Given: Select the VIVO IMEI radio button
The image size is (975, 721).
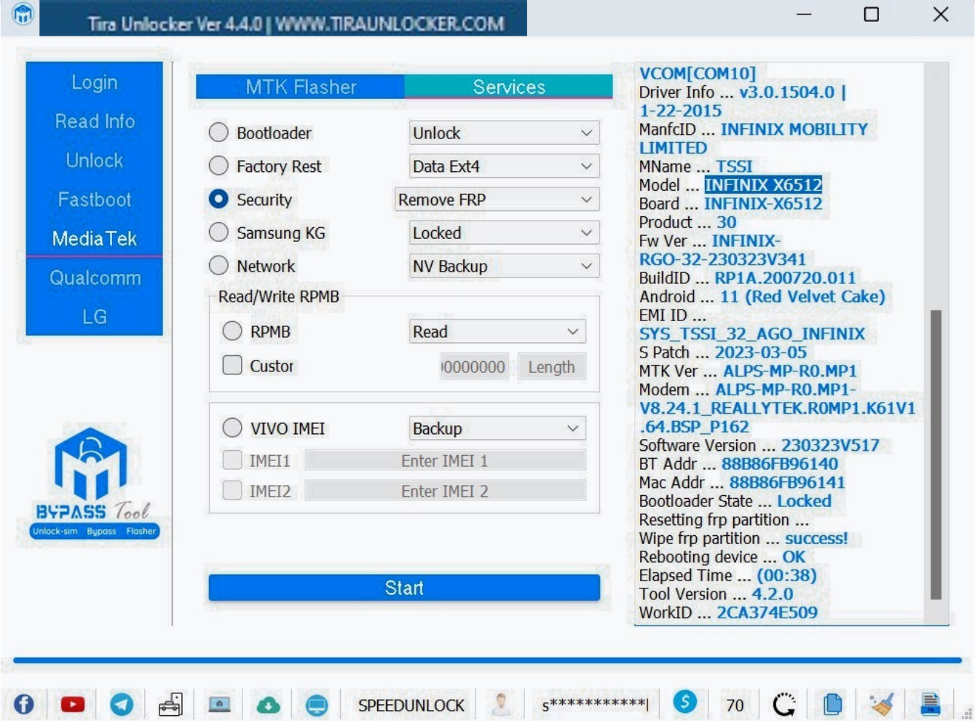Looking at the screenshot, I should (232, 428).
